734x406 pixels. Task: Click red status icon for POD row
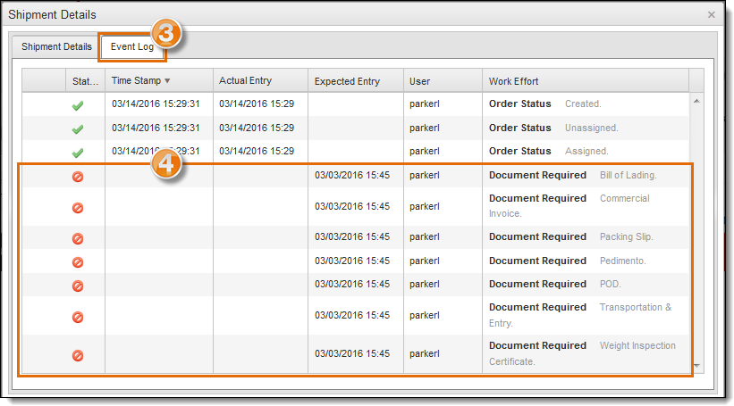[78, 286]
